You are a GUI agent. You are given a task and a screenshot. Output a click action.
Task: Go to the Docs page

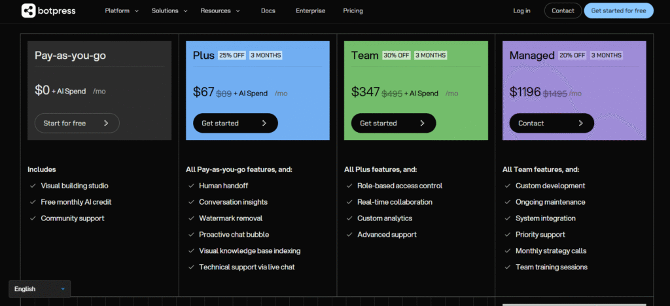[268, 10]
